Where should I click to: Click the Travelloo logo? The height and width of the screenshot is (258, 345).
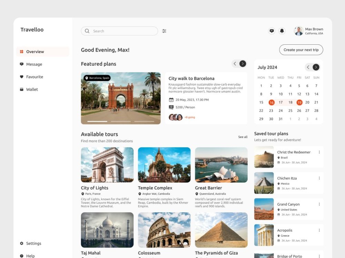(x=32, y=30)
